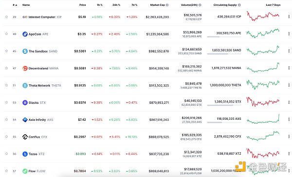
Task: Open the three-dot menu for Stacks row
Action: coord(289,102)
